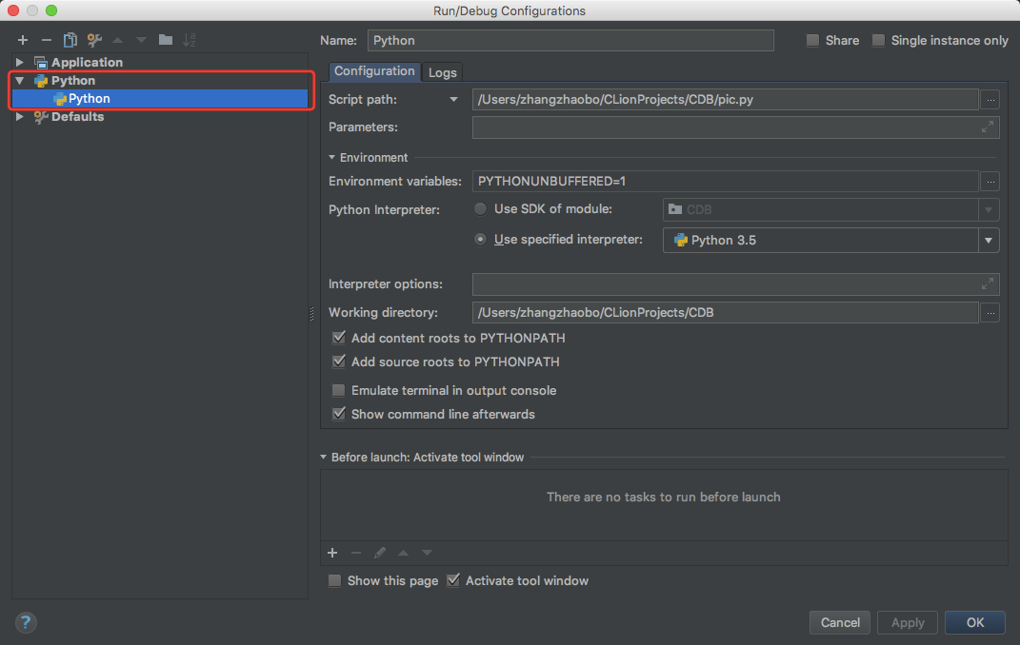Click into the Name field
Screen dimensions: 1020x645
570,40
